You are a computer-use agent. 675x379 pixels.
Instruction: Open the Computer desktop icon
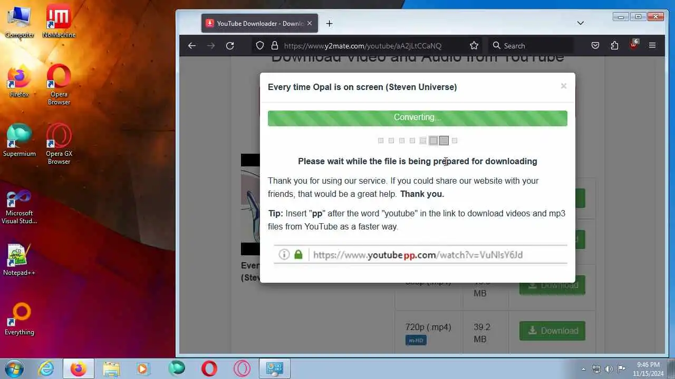coord(20,22)
